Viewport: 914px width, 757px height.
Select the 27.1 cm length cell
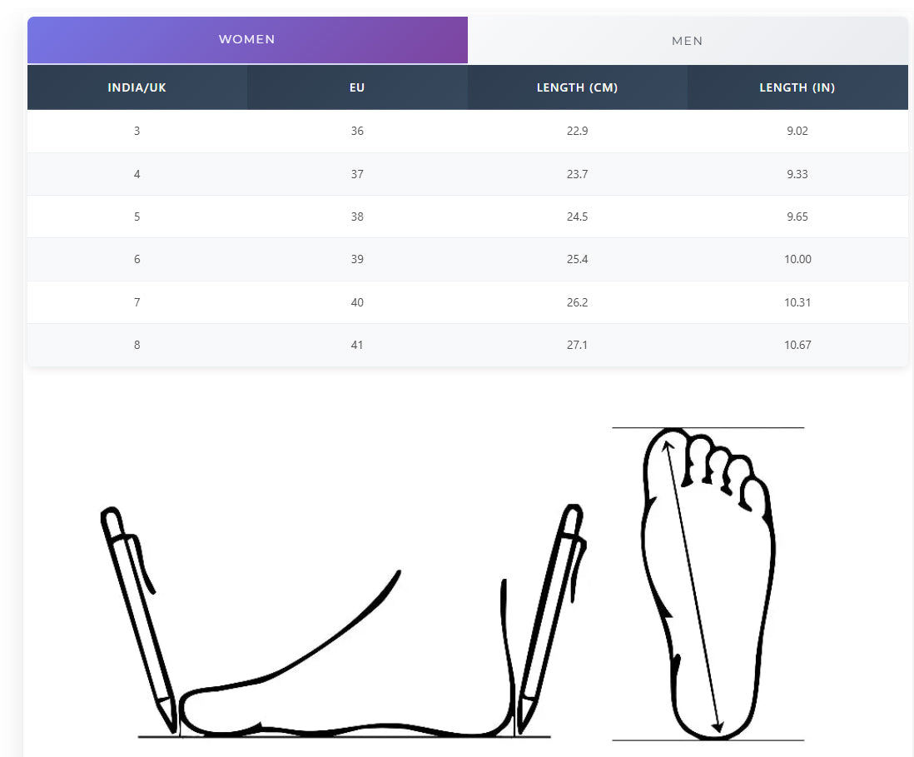pyautogui.click(x=577, y=345)
